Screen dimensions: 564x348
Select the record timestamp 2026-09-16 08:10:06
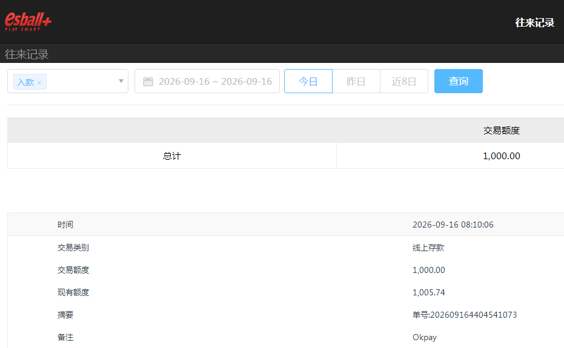click(453, 225)
